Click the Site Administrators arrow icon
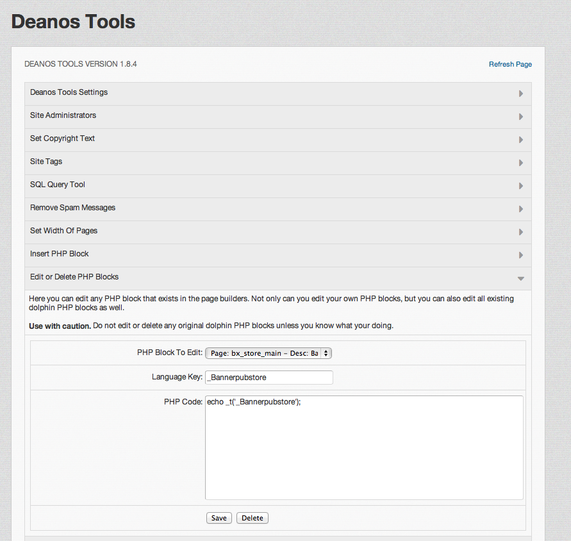 pos(520,117)
